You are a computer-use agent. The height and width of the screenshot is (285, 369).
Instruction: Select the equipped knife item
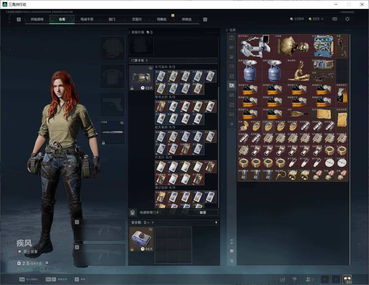(113, 132)
